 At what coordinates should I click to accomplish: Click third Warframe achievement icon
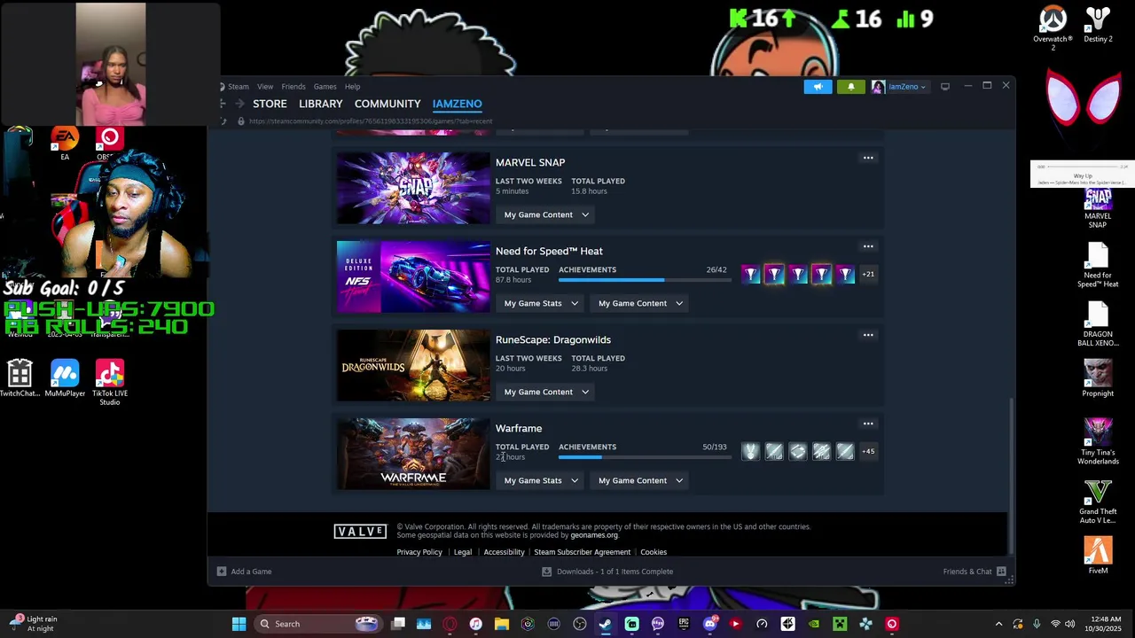[798, 452]
